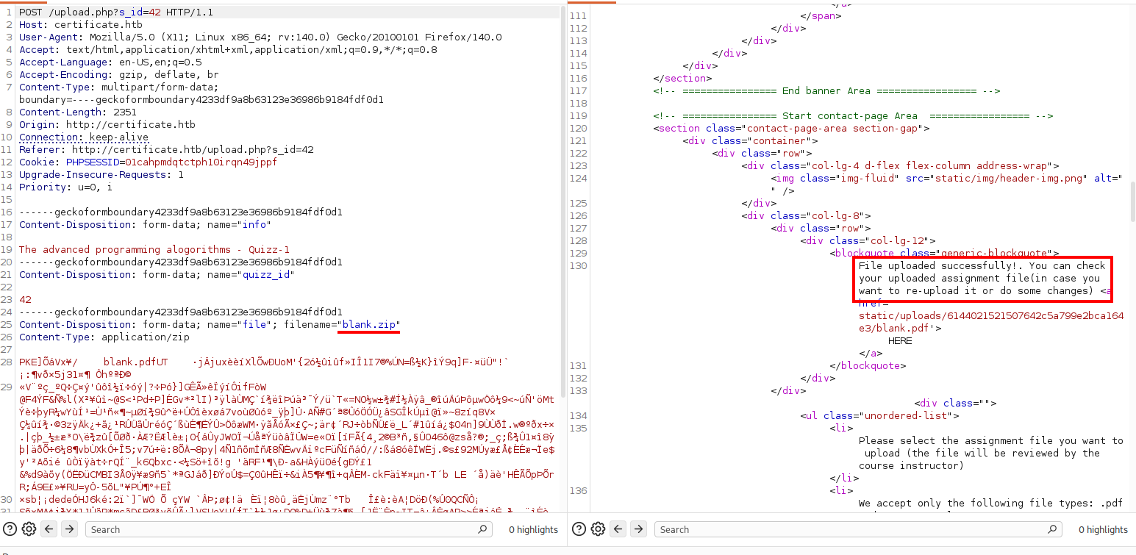Go to previous match in response search
This screenshot has height=555, width=1136.
pyautogui.click(x=618, y=529)
